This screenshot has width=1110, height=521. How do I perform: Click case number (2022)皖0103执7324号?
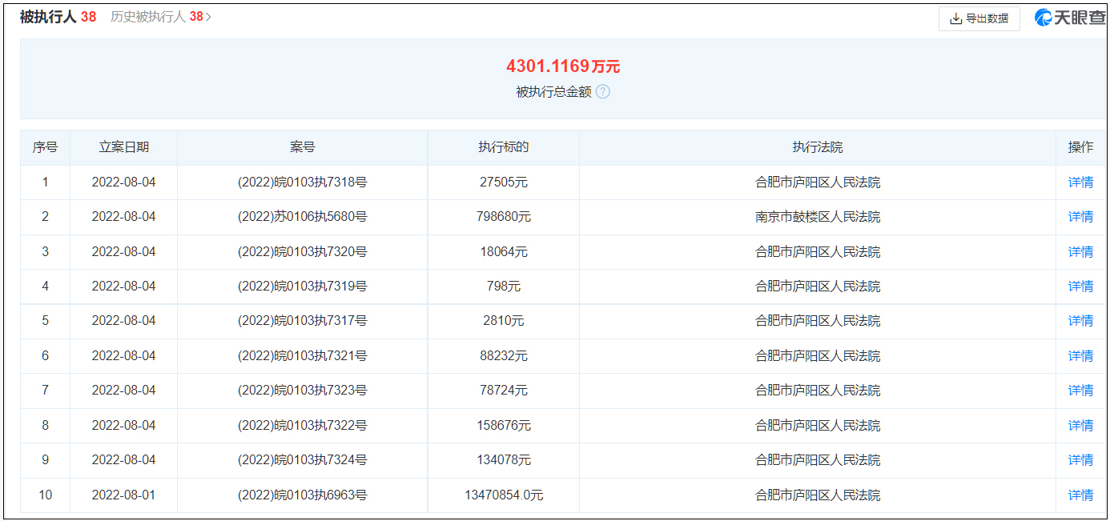tap(303, 460)
